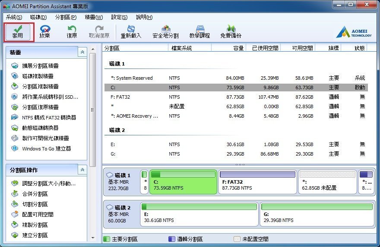
Task: Open the 分割區(P) menu
Action: tap(66, 17)
